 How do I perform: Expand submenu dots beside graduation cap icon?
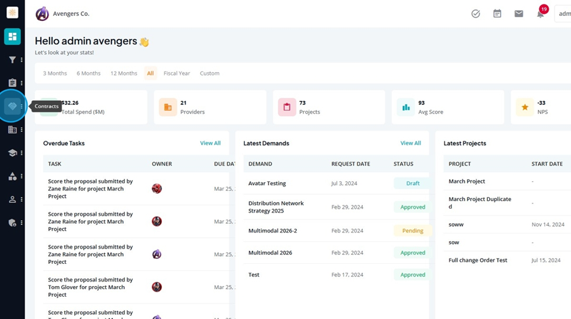(x=22, y=153)
